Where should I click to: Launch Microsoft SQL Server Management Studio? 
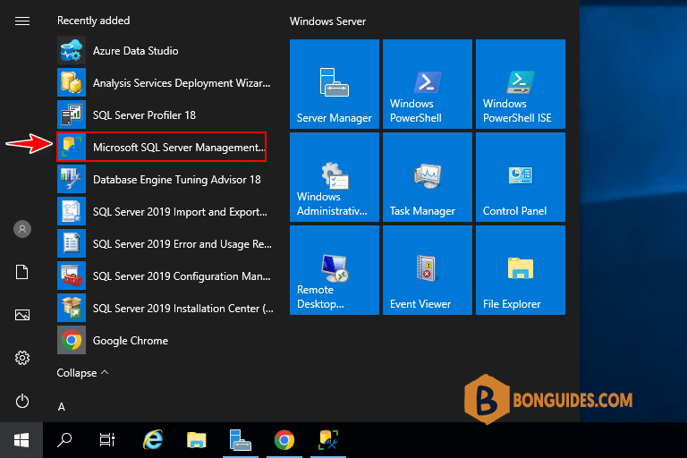coord(162,148)
